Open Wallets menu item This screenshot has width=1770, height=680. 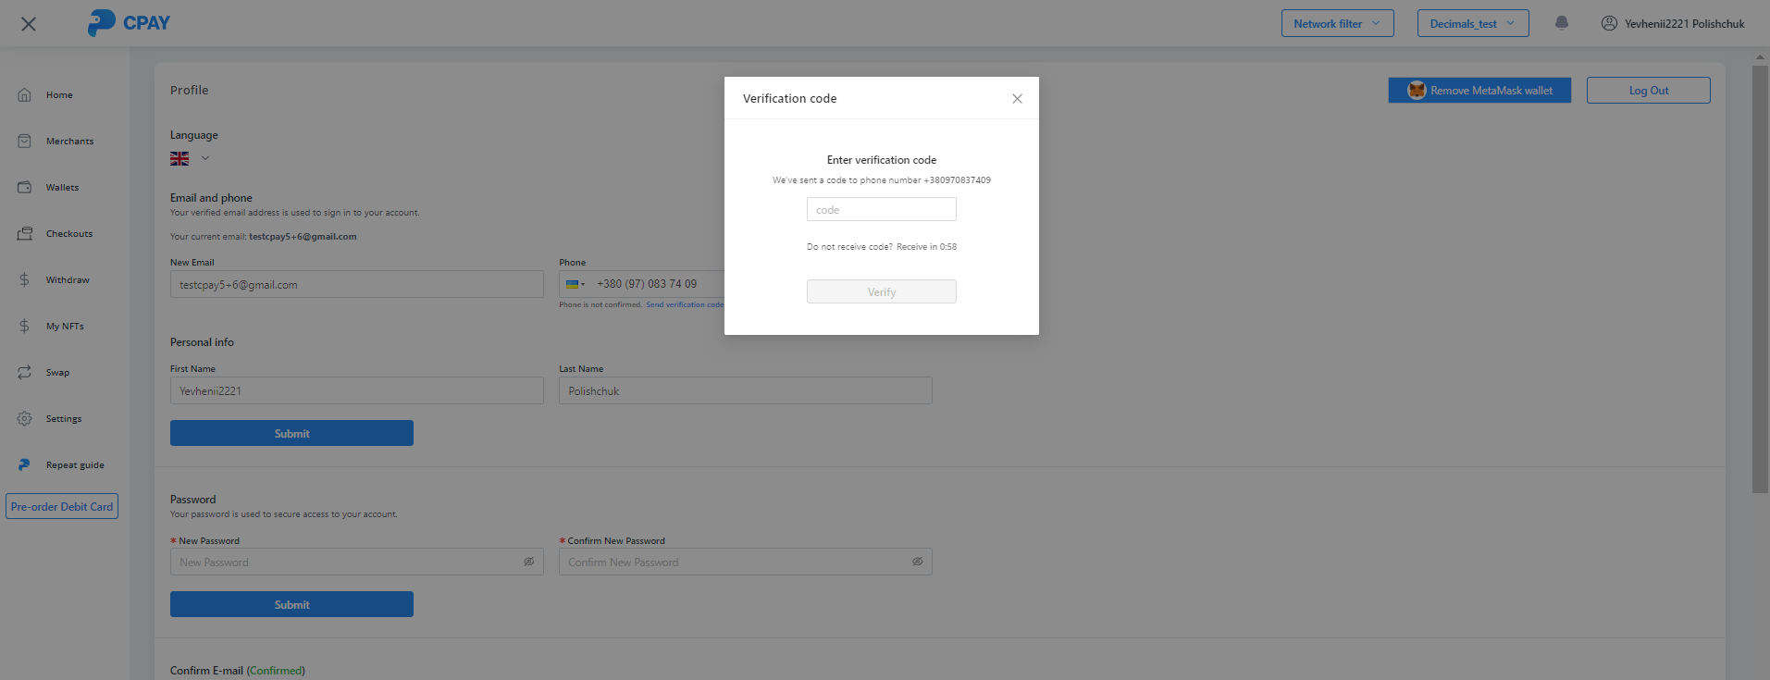click(62, 187)
